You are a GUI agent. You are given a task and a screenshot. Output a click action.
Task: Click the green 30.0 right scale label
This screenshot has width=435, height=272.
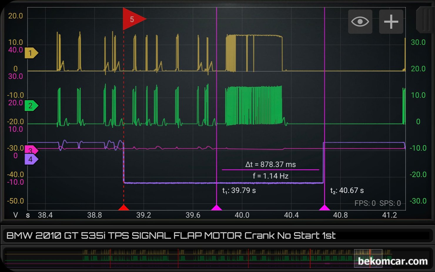[x=418, y=42]
